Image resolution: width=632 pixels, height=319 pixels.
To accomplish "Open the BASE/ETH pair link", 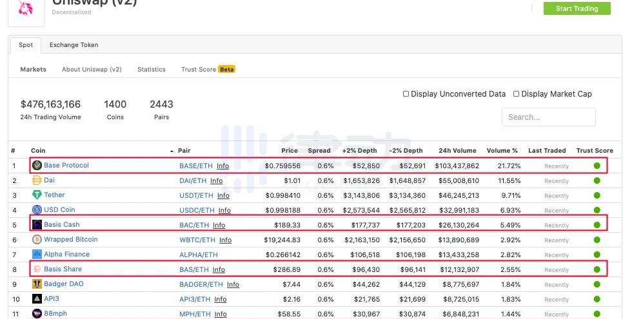I will 196,166.
